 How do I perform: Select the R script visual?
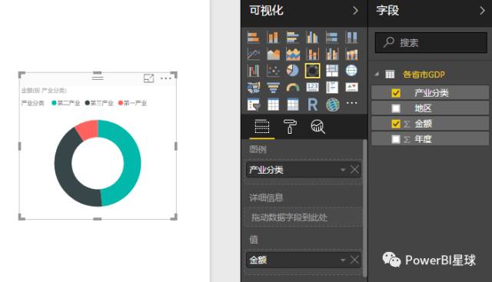[312, 105]
